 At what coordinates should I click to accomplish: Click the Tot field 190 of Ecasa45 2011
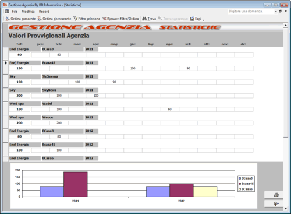pyautogui.click(x=19, y=68)
